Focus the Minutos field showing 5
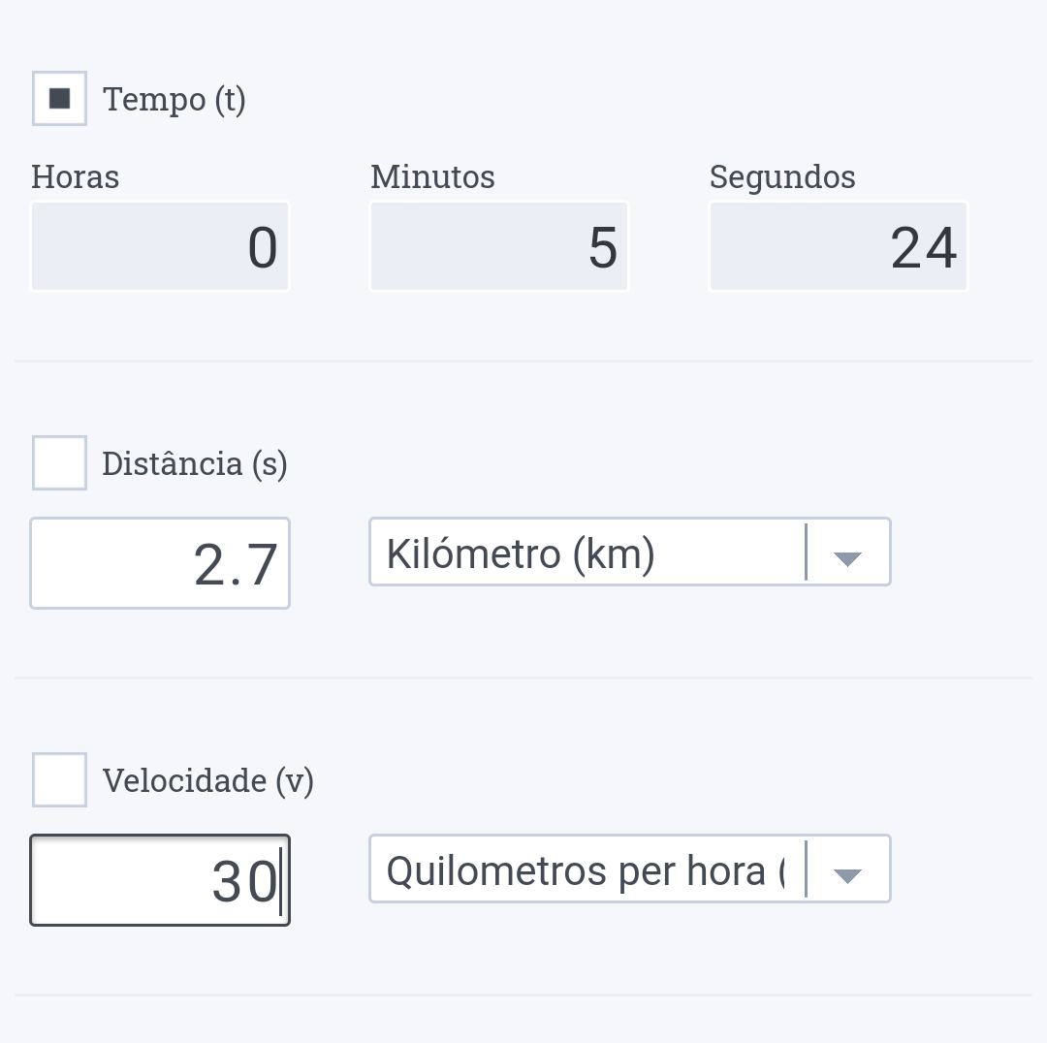The height and width of the screenshot is (1043, 1047). point(499,246)
